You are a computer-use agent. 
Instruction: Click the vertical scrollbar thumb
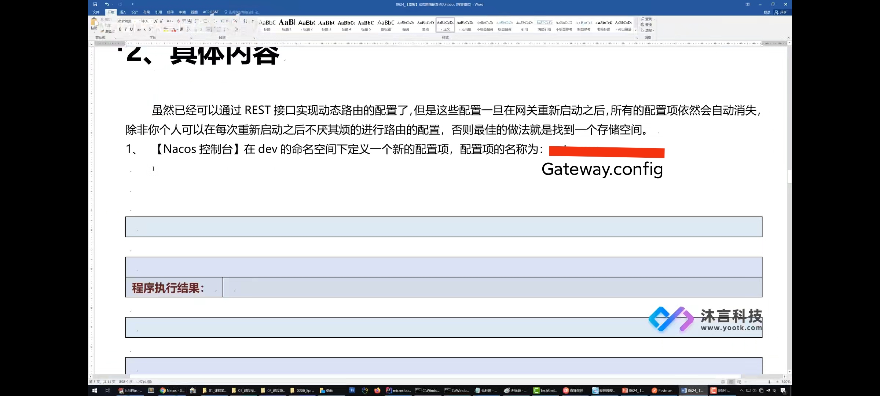789,177
